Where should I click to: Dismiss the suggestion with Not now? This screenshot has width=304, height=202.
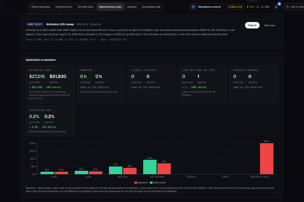point(270,25)
